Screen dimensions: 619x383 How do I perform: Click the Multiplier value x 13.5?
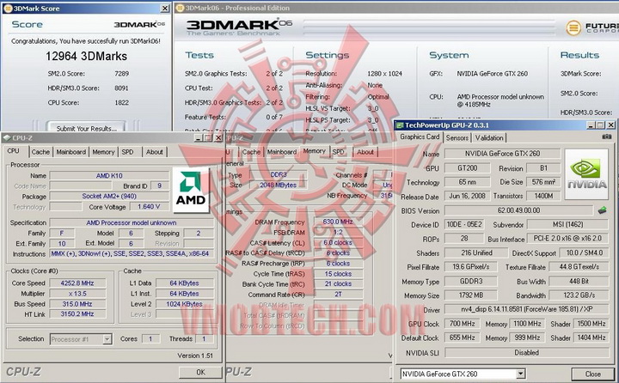[x=77, y=294]
